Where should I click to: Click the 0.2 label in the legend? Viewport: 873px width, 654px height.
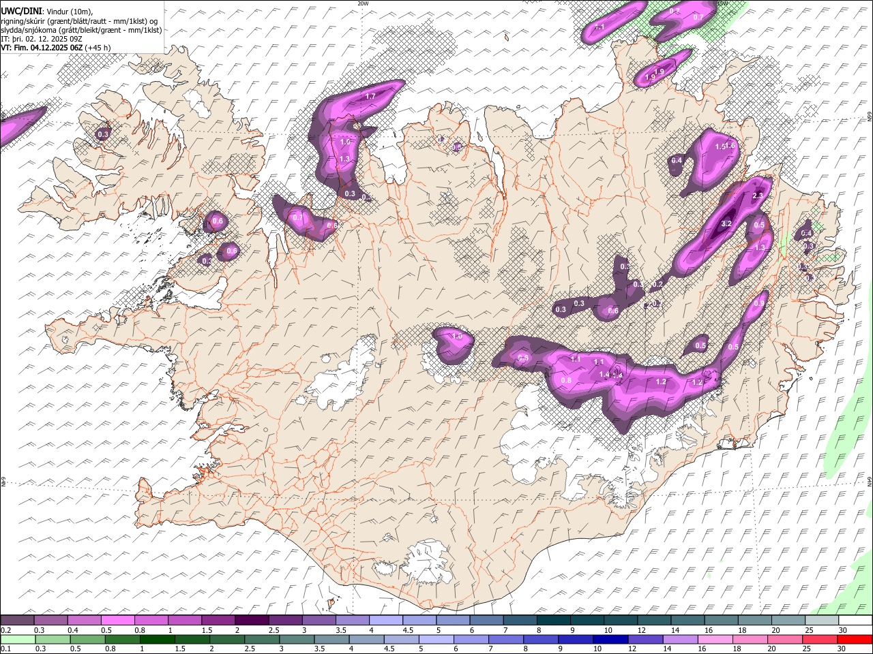click(5, 630)
